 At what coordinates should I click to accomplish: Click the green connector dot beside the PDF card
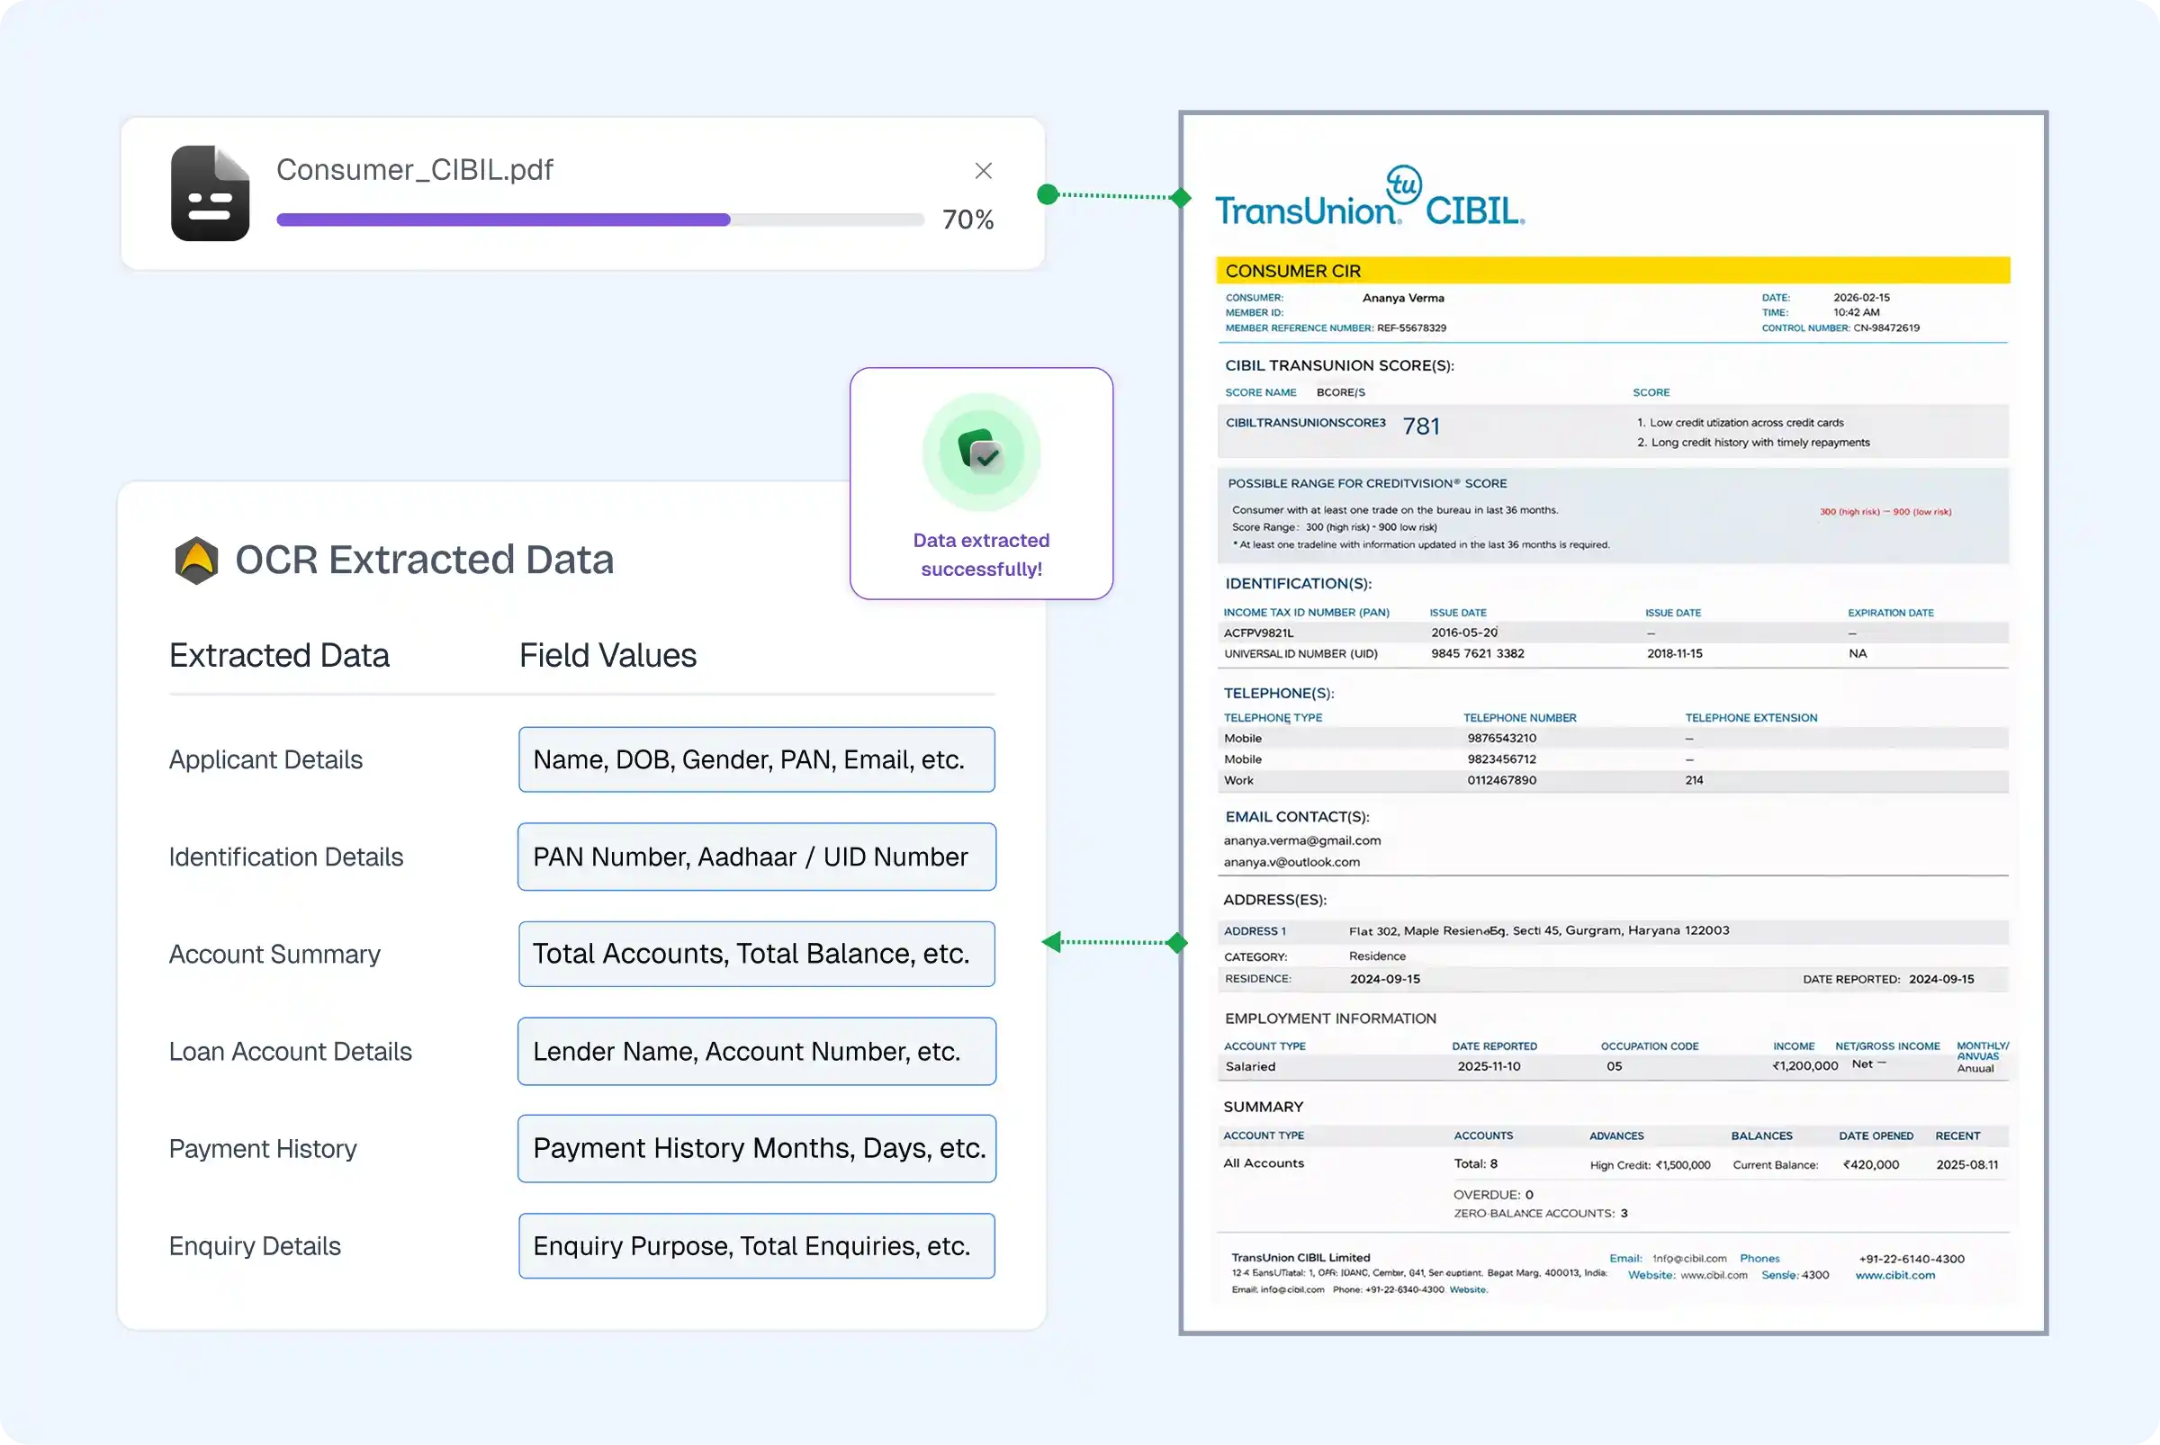coord(1048,194)
